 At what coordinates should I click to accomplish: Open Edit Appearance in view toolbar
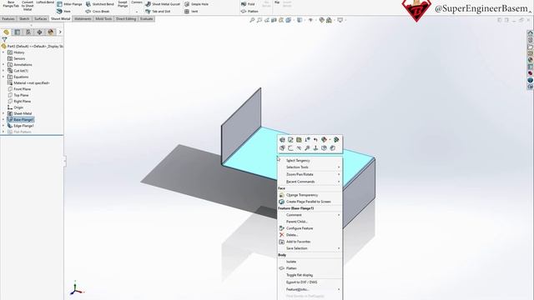click(x=321, y=20)
